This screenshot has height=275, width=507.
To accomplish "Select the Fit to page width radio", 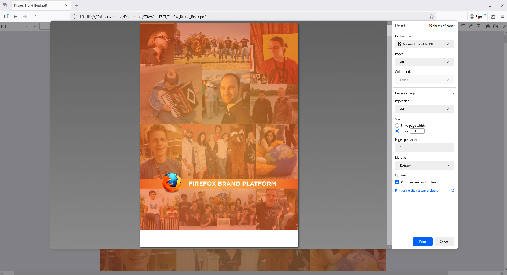I will (x=397, y=125).
